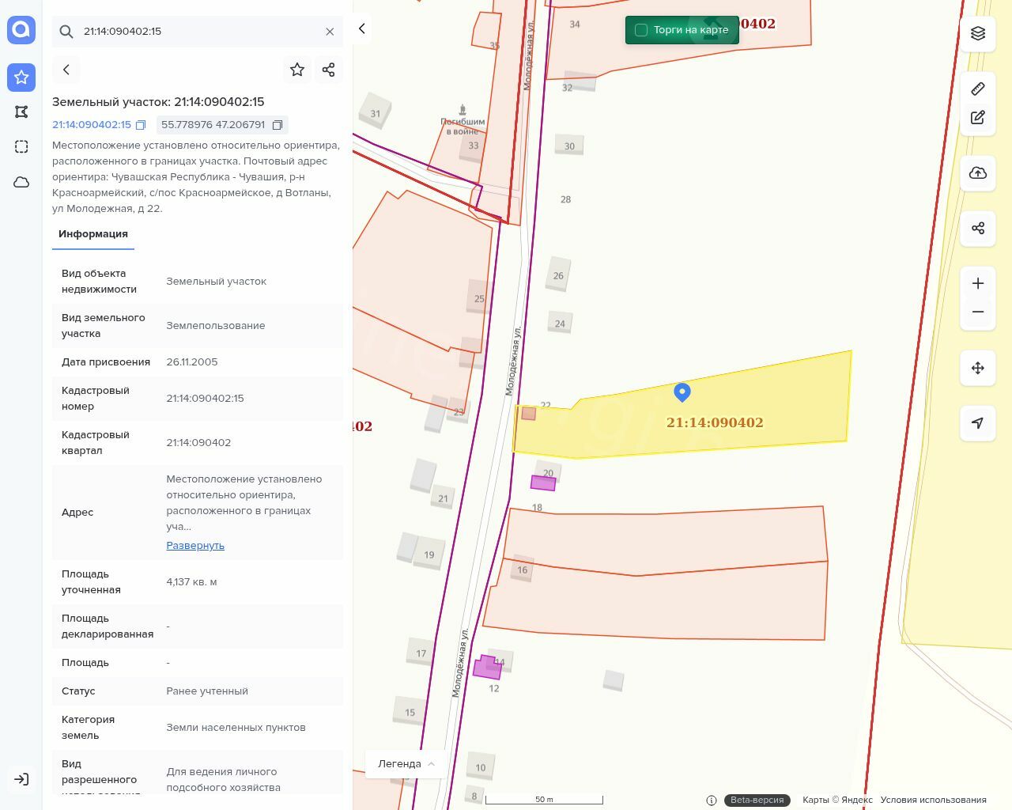Click the cloud upload icon
This screenshot has width=1012, height=810.
tap(978, 173)
